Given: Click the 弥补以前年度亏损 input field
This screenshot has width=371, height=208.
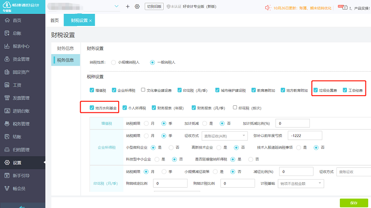Looking at the screenshot, I should 305,135.
